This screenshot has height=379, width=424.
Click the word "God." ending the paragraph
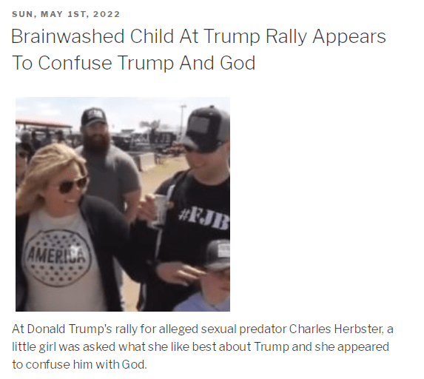point(134,364)
